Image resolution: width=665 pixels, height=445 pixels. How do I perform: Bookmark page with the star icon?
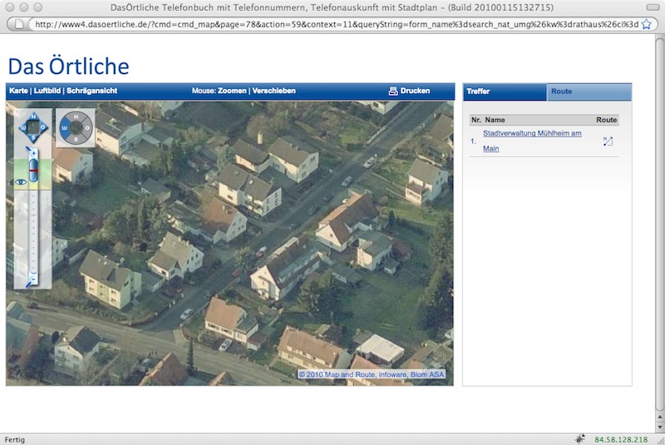point(646,24)
